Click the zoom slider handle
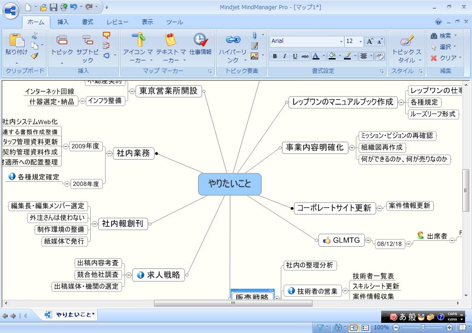Image resolution: width=472 pixels, height=333 pixels. [x=423, y=327]
